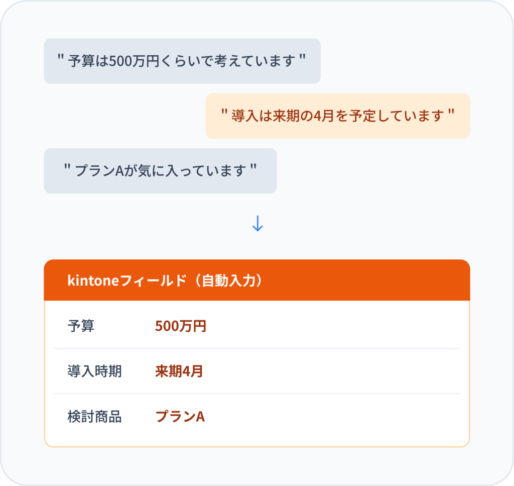Click the 検討商品 field label
This screenshot has width=514, height=486.
(x=94, y=417)
